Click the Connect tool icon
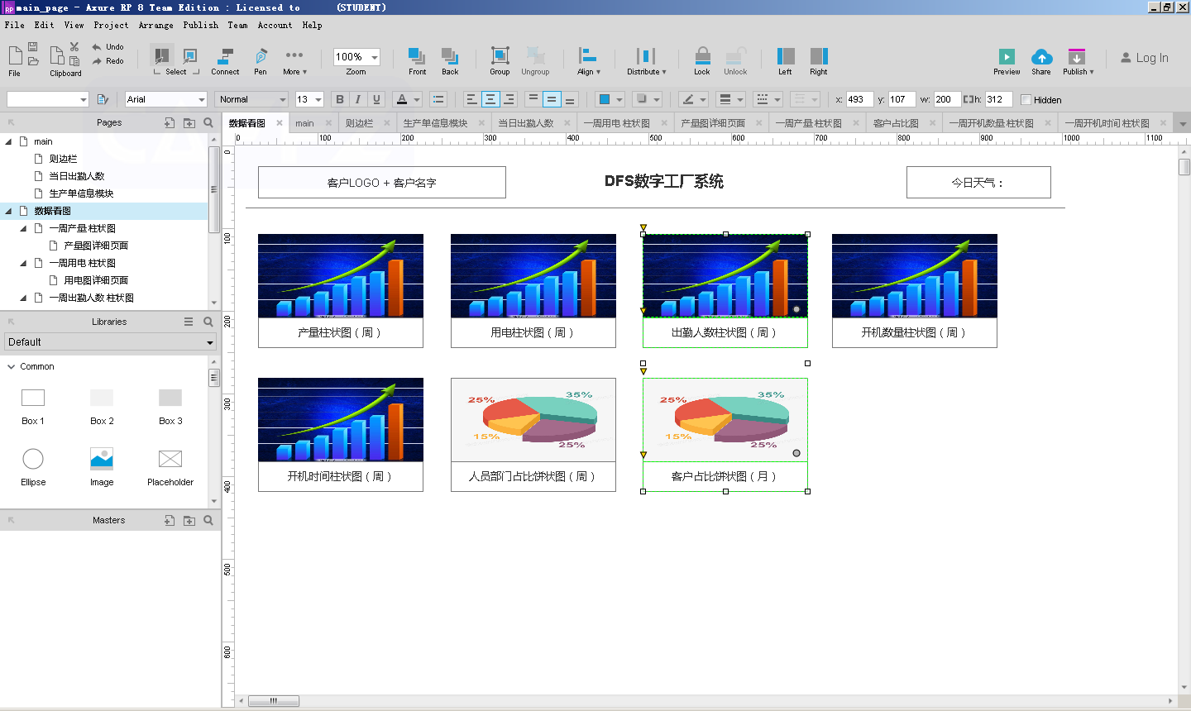Image resolution: width=1191 pixels, height=711 pixels. pyautogui.click(x=224, y=57)
